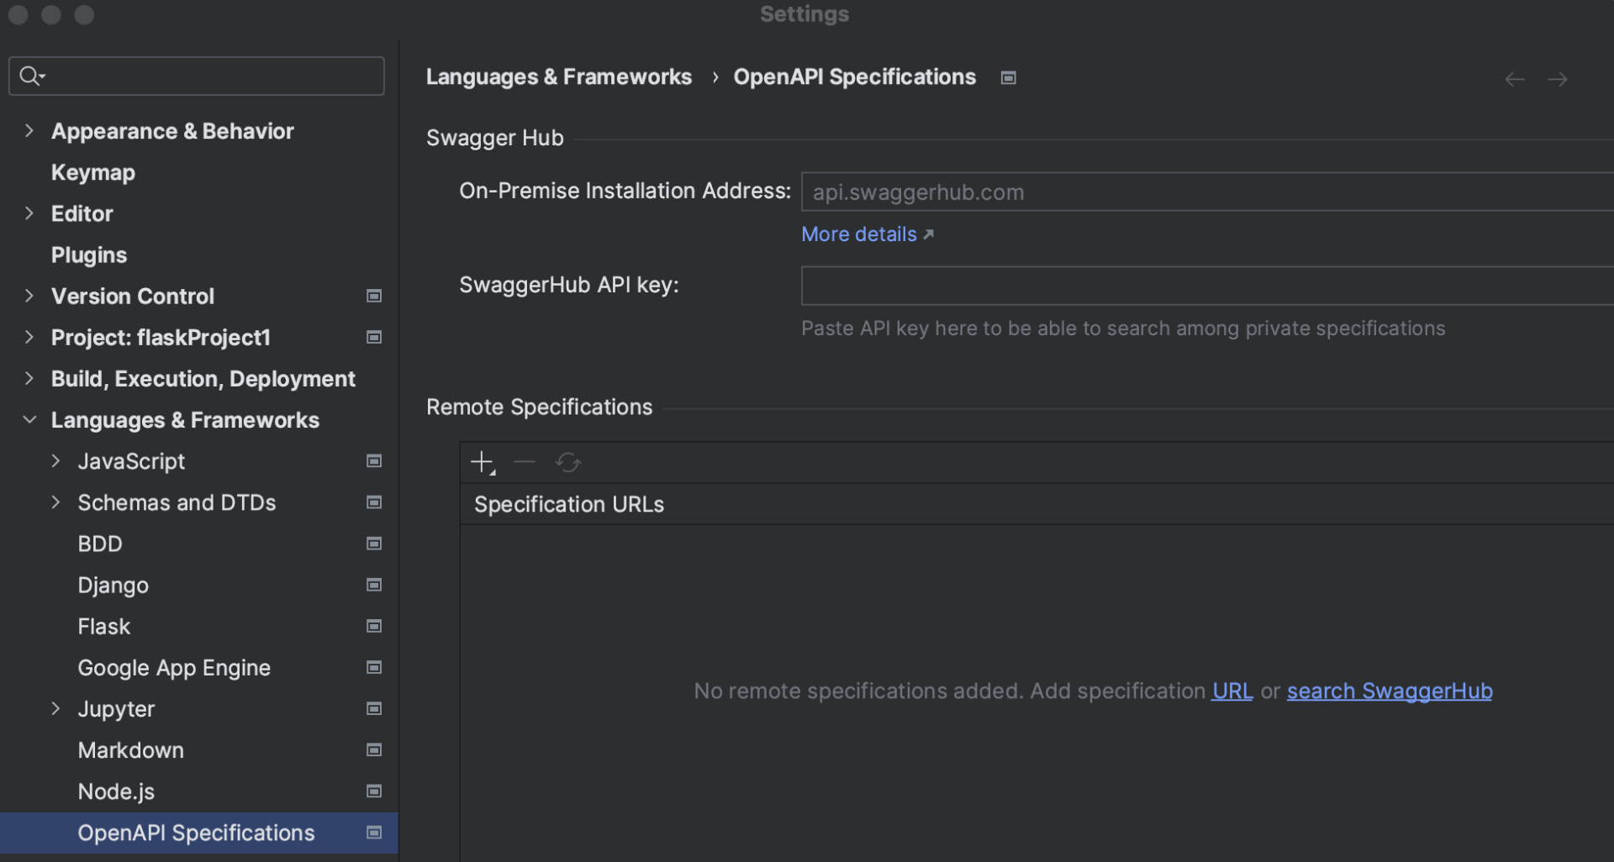
Task: Expand the Appearance & Behavior section
Action: [29, 131]
